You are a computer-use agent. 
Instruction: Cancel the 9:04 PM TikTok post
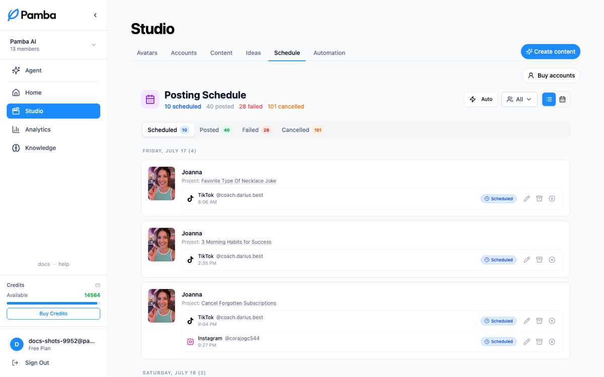click(552, 321)
